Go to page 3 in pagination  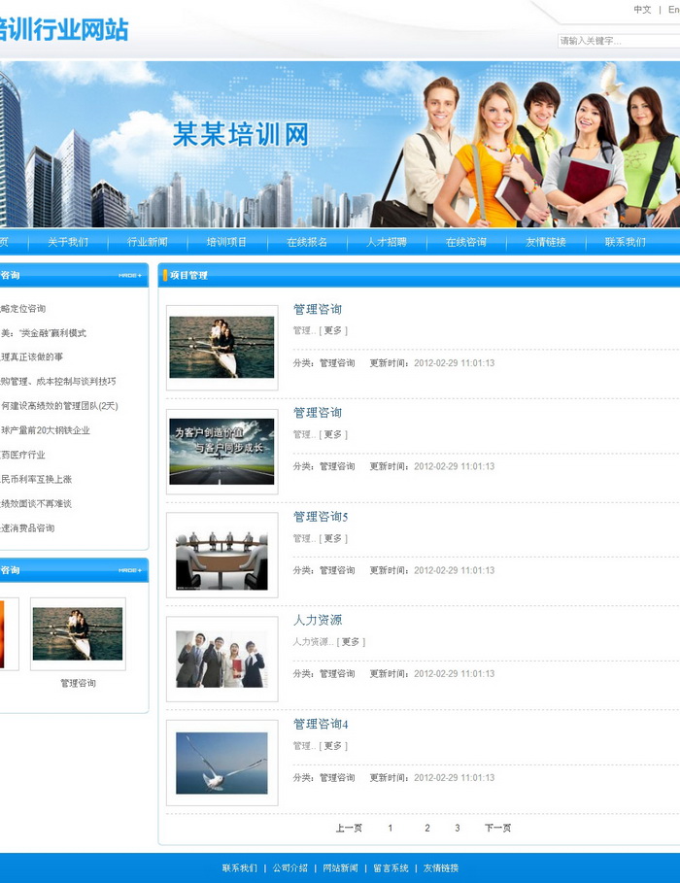458,828
